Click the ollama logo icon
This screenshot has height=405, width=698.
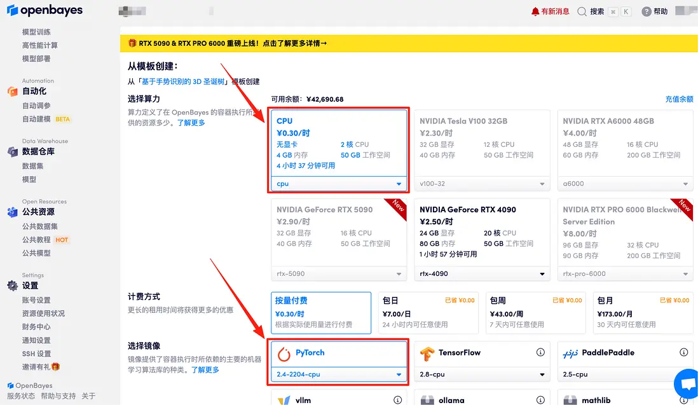tap(427, 401)
